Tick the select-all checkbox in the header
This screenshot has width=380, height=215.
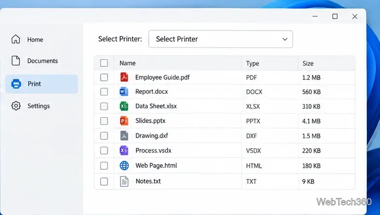104,63
